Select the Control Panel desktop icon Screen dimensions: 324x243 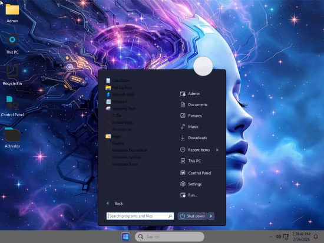tap(12, 107)
